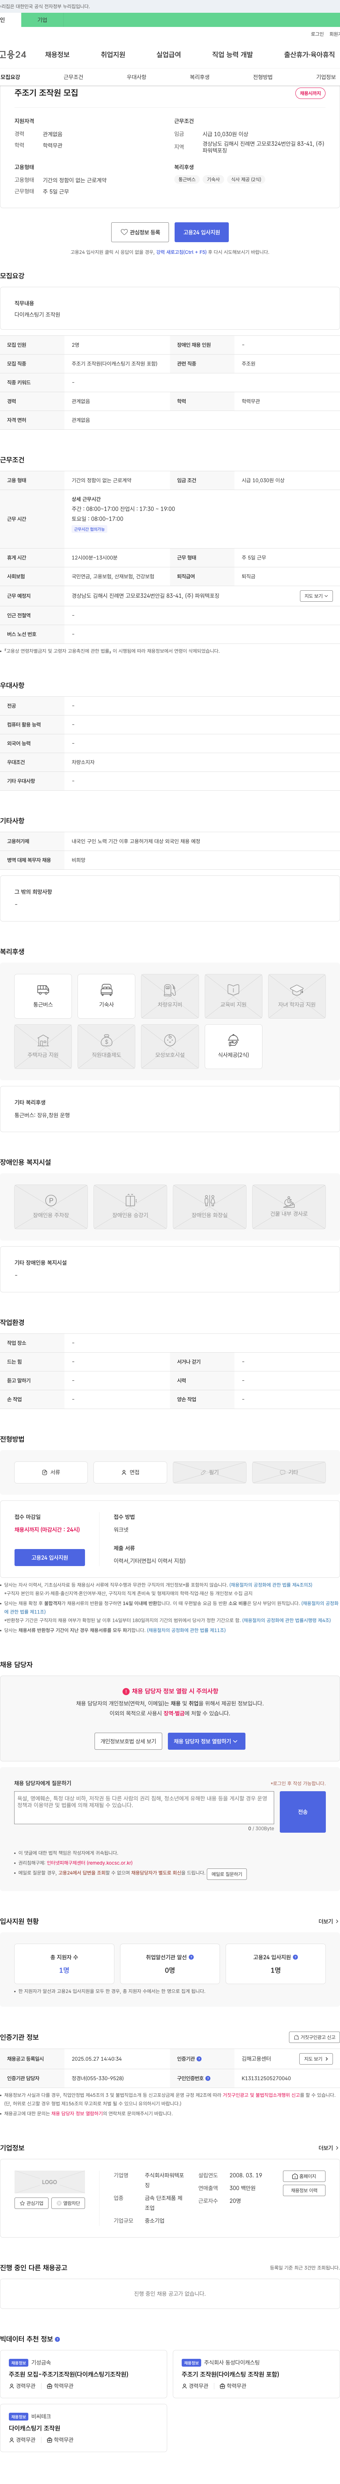The height and width of the screenshot is (2484, 340).
Task: Click the 장애인용 주차장 icon
Action: [x=51, y=1206]
